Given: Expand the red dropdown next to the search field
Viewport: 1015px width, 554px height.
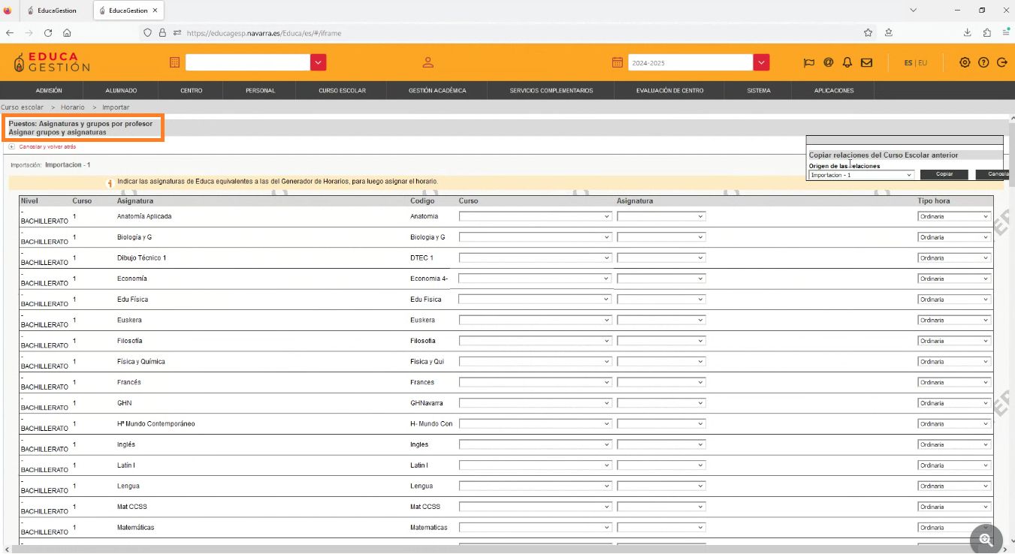Looking at the screenshot, I should coord(319,62).
